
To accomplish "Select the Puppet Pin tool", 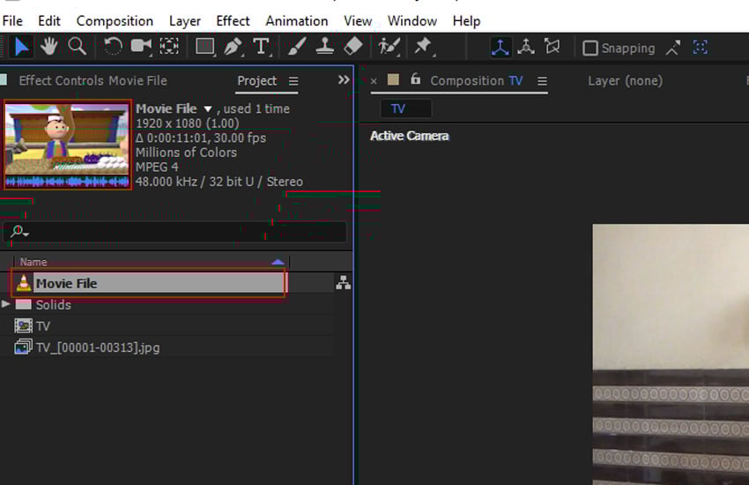I will (x=423, y=47).
